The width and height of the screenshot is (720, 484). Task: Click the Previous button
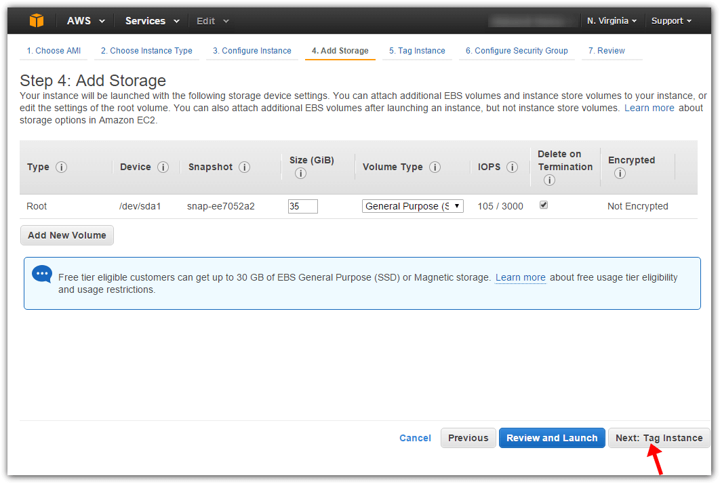[x=468, y=438]
